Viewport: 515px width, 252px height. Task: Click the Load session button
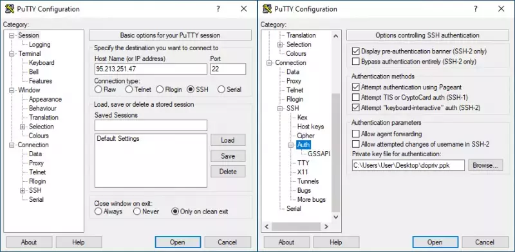tap(228, 140)
